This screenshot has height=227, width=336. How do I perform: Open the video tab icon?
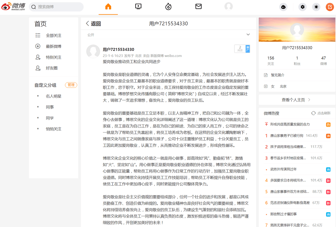tap(138, 7)
